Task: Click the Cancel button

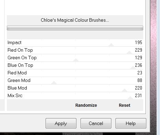Action: [96, 123]
